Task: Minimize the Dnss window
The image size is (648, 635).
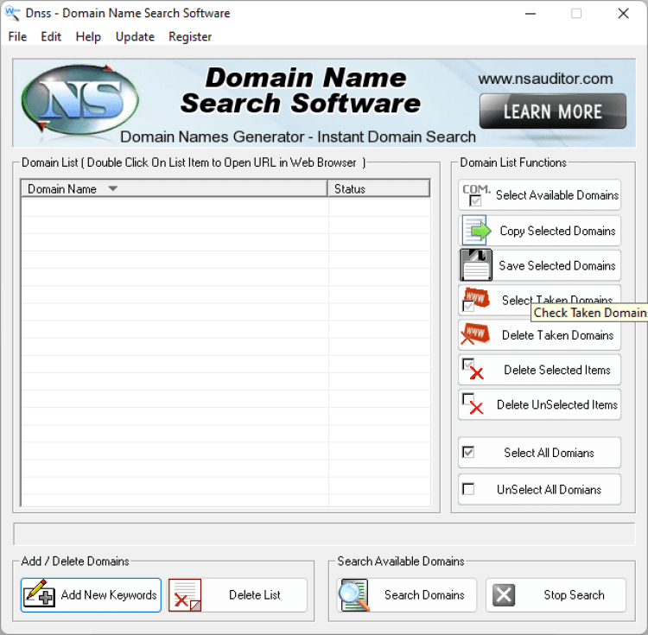Action: click(530, 14)
